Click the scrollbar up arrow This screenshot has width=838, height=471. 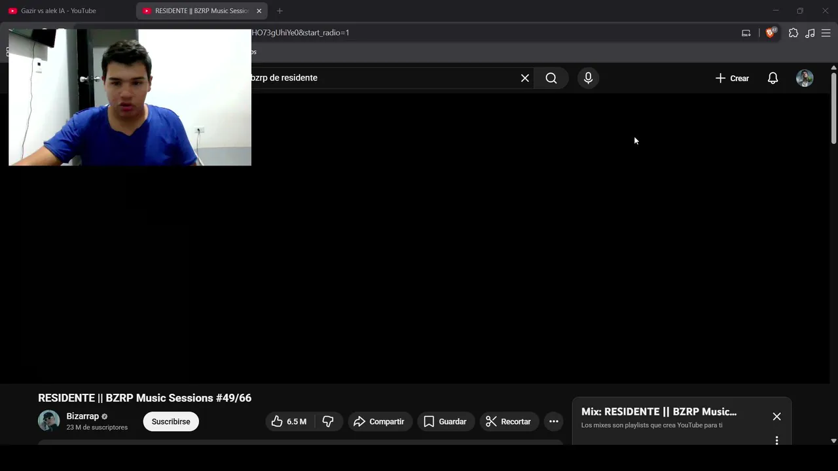(x=833, y=67)
